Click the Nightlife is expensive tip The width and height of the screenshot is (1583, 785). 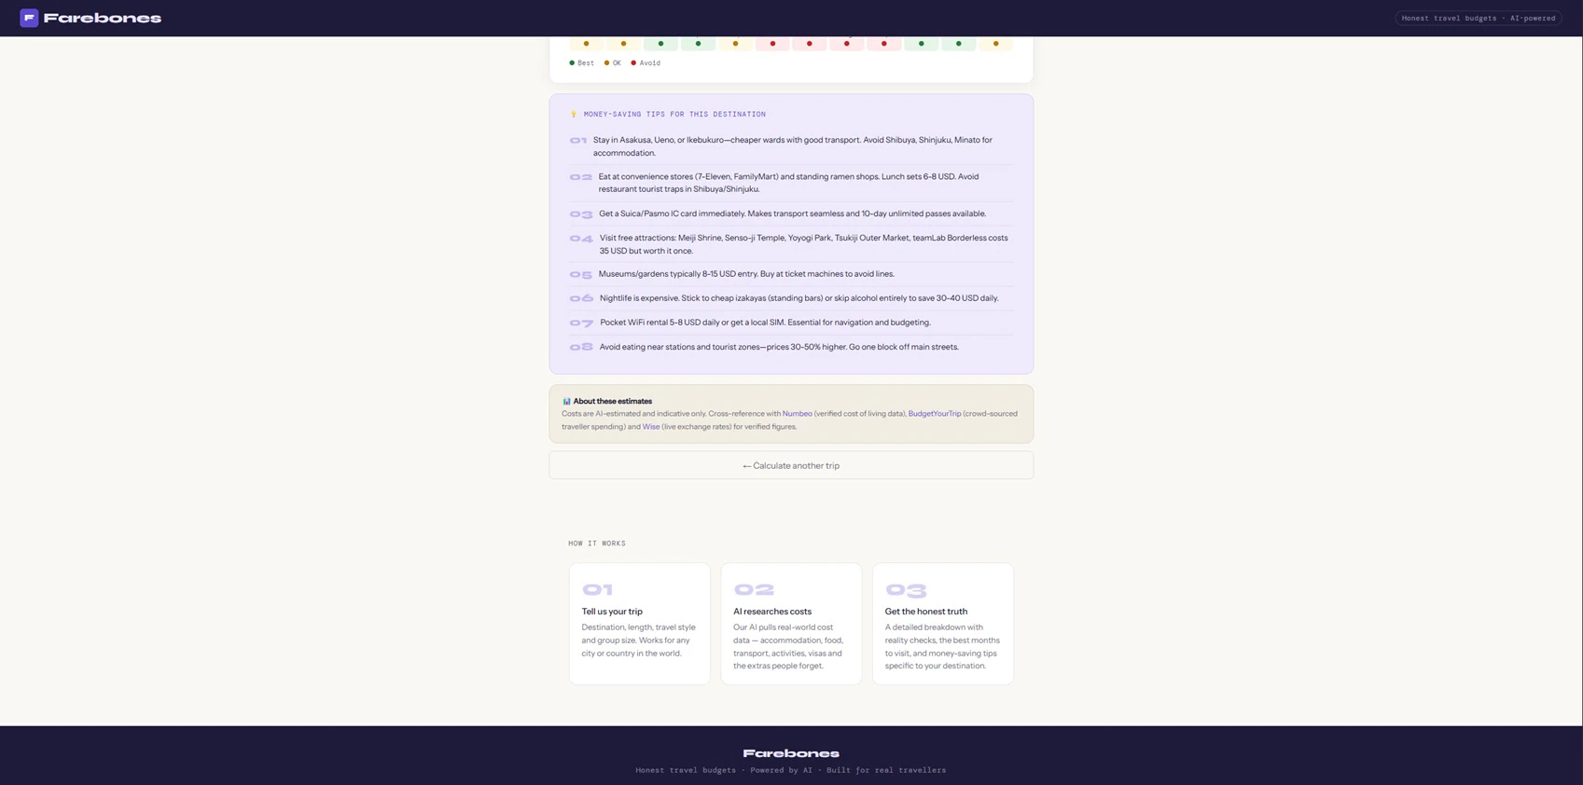point(791,298)
